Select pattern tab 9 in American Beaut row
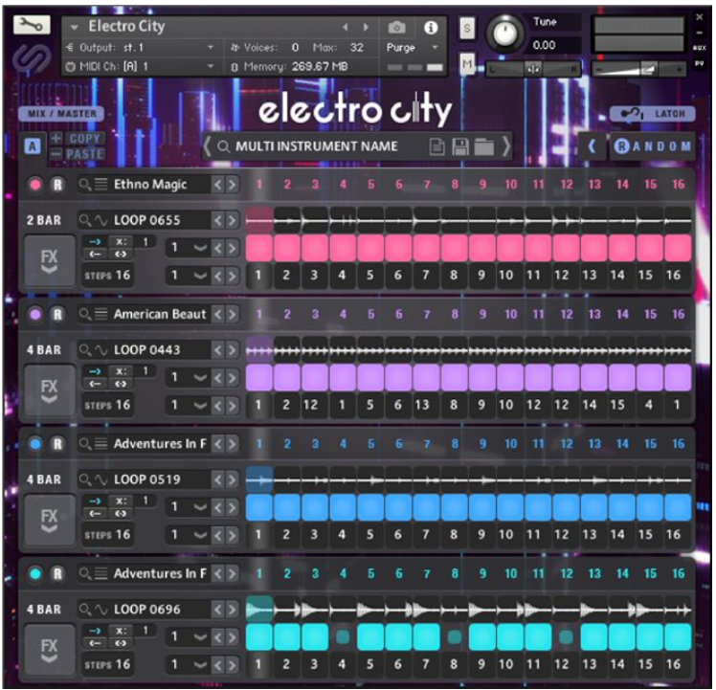The width and height of the screenshot is (716, 690). [x=482, y=314]
